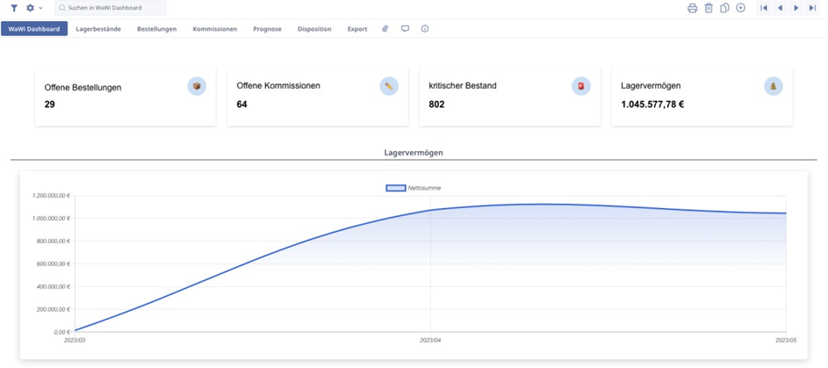Click the paperclip attachments icon
The width and height of the screenshot is (828, 368).
point(385,29)
